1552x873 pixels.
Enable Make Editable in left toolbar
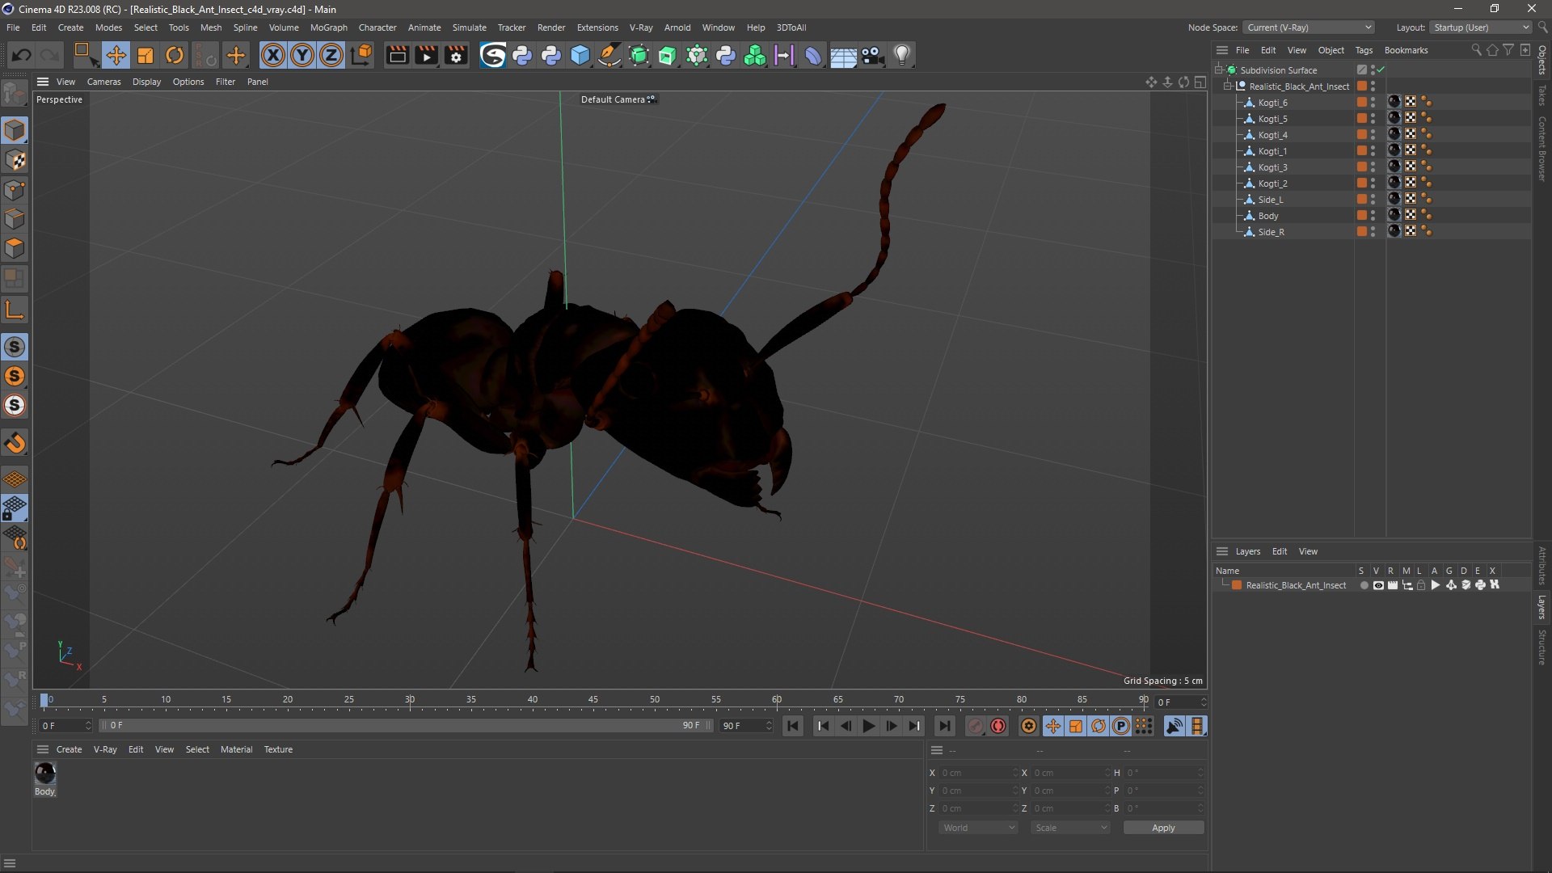click(15, 95)
